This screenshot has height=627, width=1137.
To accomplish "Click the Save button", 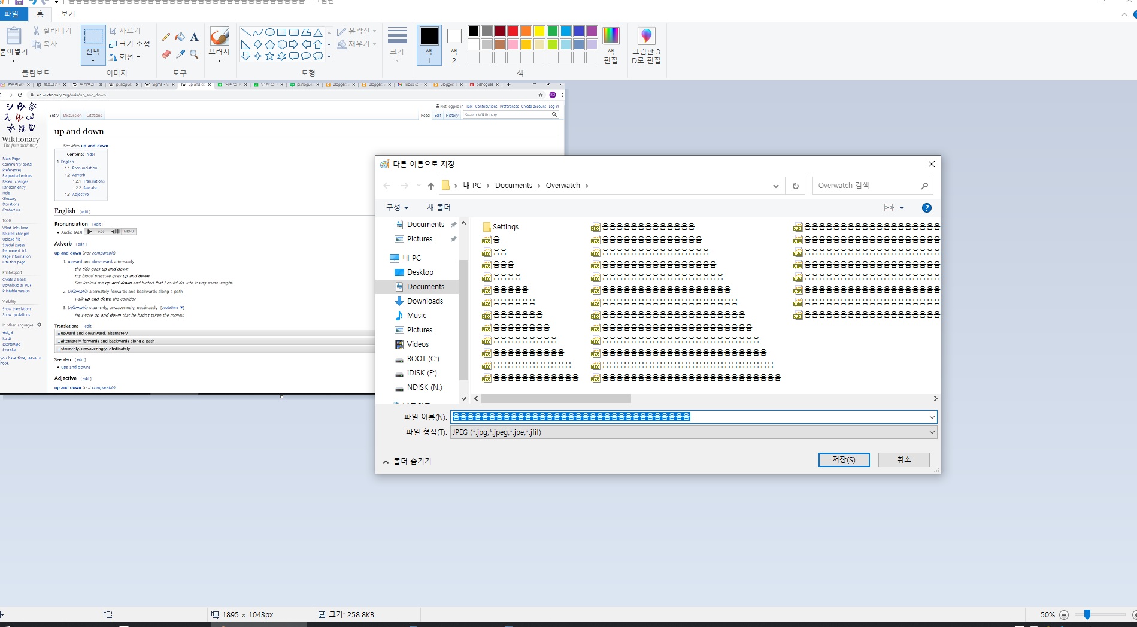I will (844, 459).
